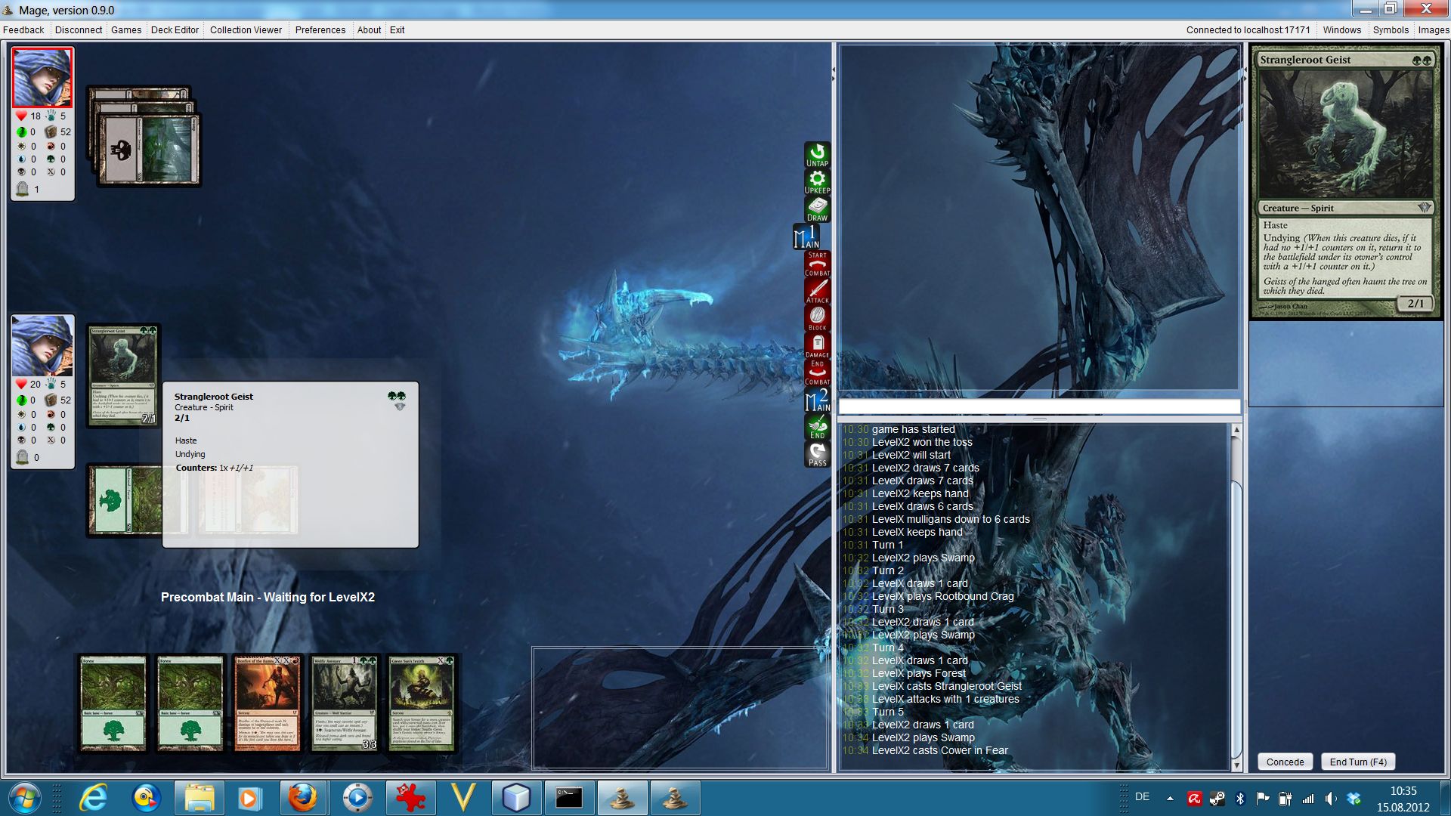
Task: Select the Block shield icon
Action: (817, 318)
